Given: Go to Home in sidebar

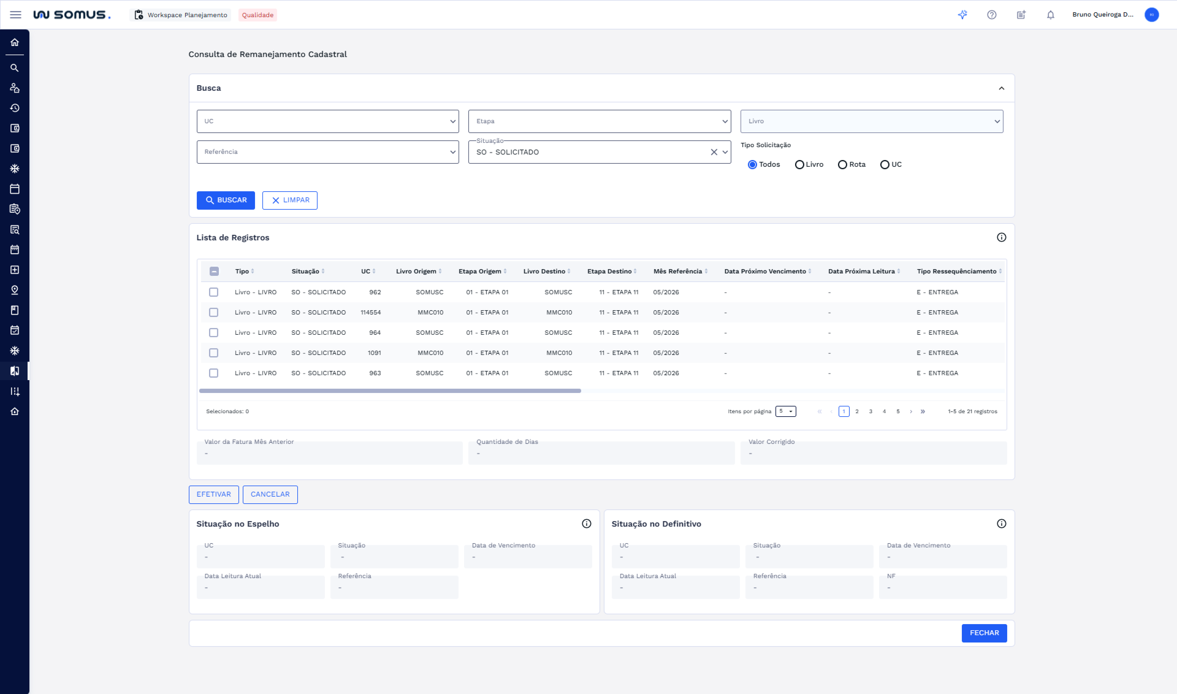Looking at the screenshot, I should (14, 43).
